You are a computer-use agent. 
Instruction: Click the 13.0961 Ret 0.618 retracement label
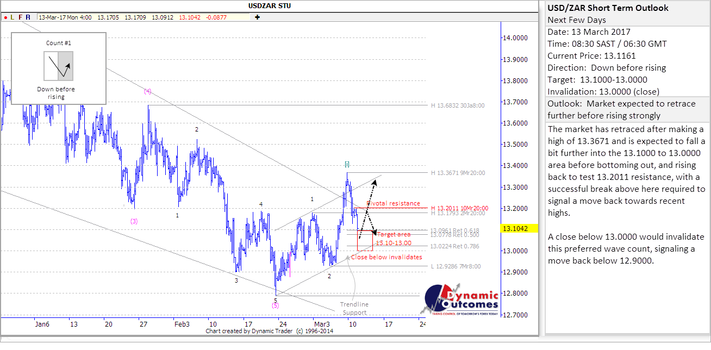point(454,230)
